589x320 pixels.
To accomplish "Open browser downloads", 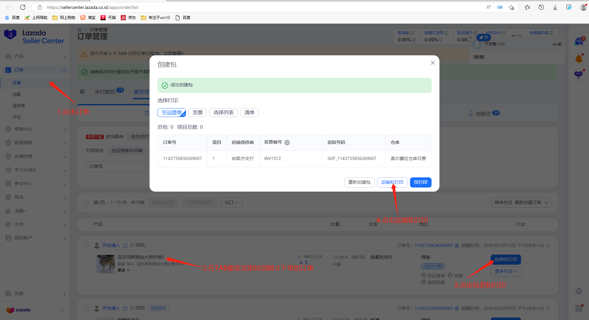I will coord(555,7).
